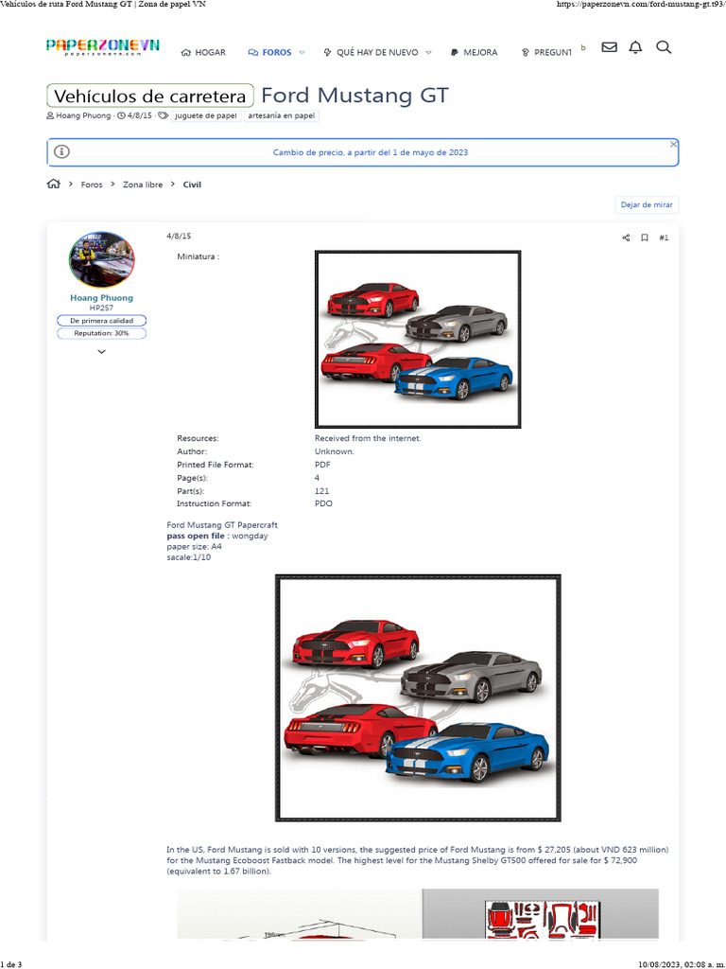Click the 'Reputation: 30%' badge

coord(102,333)
